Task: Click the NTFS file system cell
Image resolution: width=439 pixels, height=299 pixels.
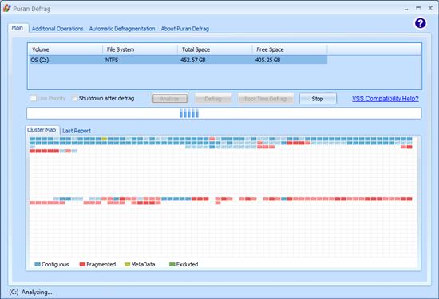Action: click(112, 60)
